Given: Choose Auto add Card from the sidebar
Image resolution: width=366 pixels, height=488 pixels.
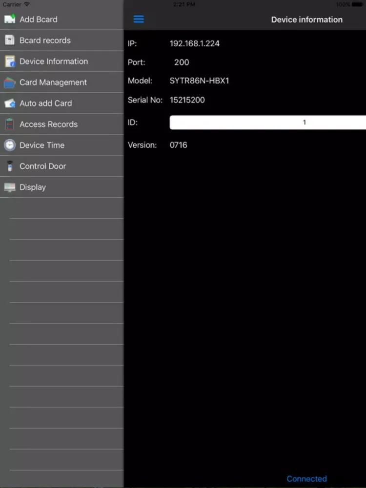Looking at the screenshot, I should (x=61, y=103).
